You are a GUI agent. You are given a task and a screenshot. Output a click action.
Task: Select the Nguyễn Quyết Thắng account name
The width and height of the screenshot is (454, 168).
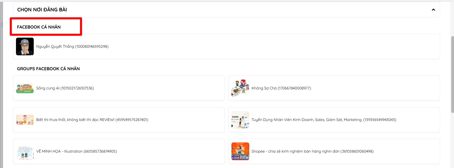tap(72, 46)
